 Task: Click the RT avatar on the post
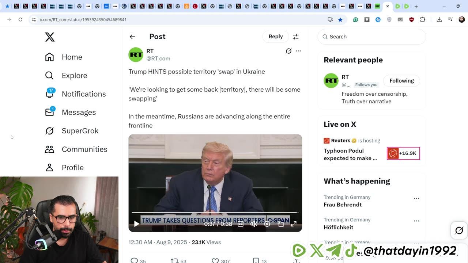coord(136,55)
